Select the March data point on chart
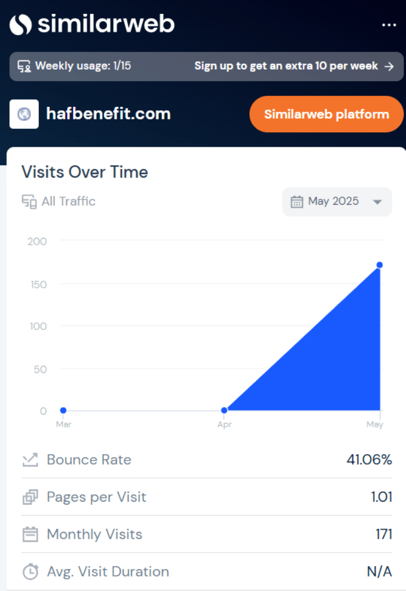Screen dimensions: 406x591 (63, 411)
